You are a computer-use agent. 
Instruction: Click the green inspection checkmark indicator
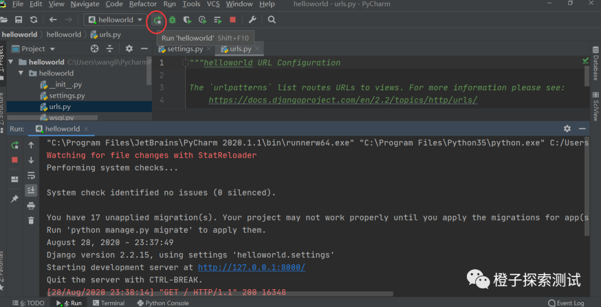(x=585, y=61)
